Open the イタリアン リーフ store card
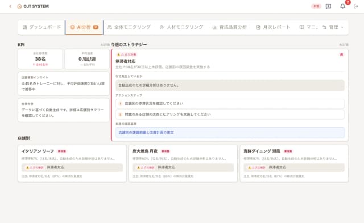364x223 pixels. point(72,163)
